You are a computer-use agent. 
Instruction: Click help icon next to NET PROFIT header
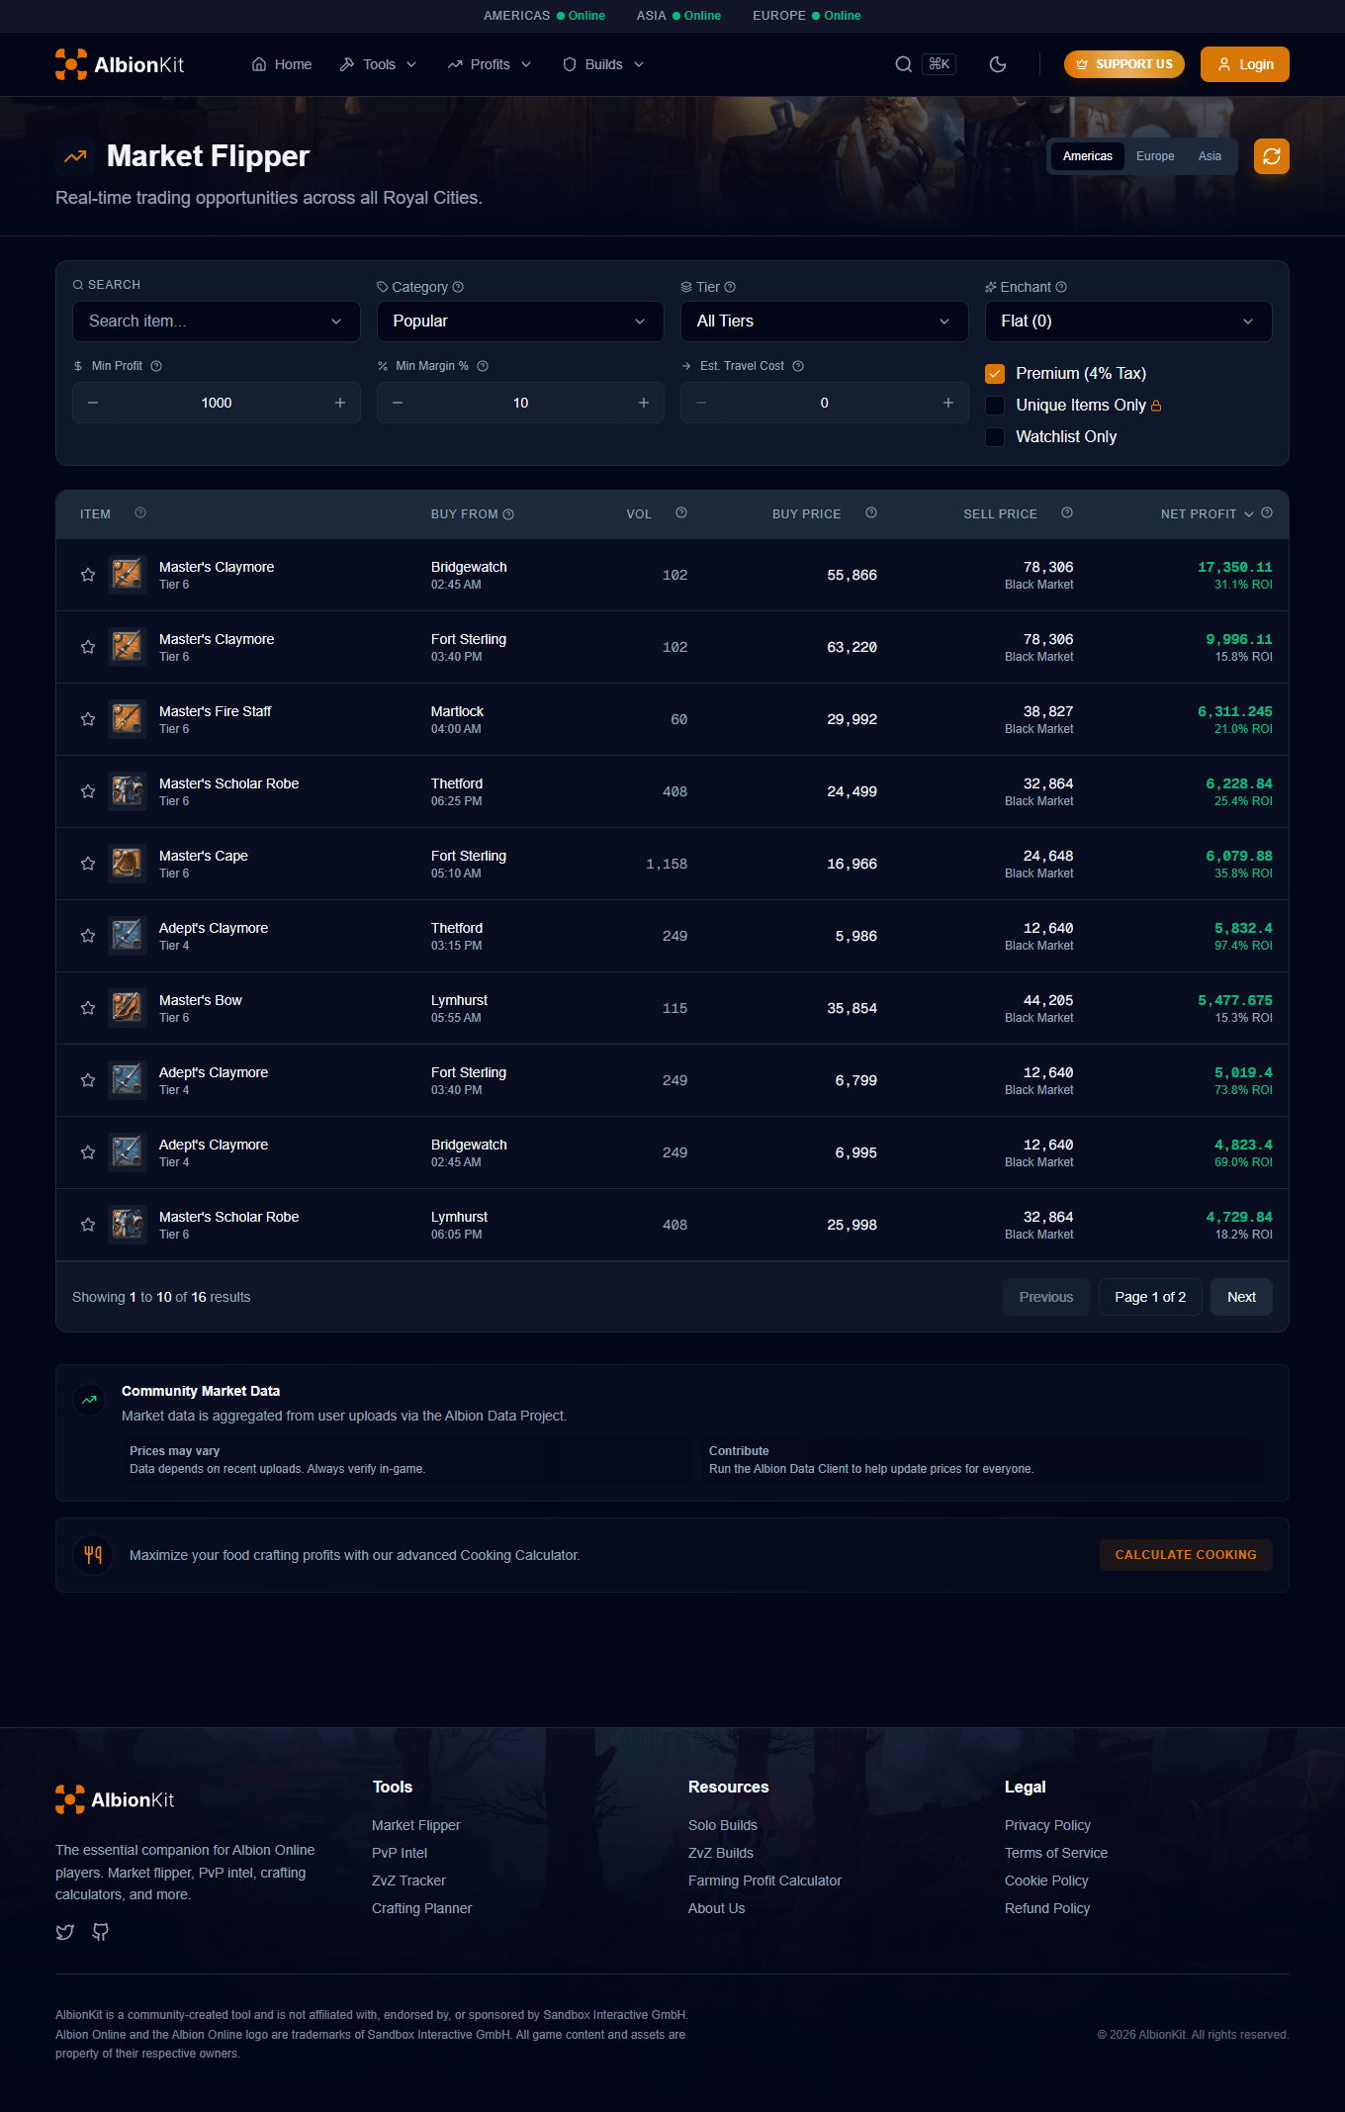click(1267, 512)
